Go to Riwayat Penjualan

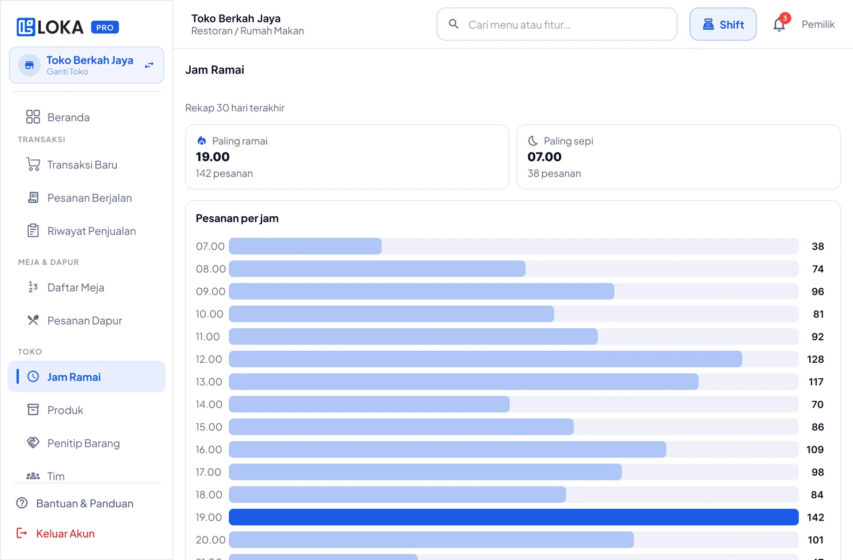click(86, 231)
